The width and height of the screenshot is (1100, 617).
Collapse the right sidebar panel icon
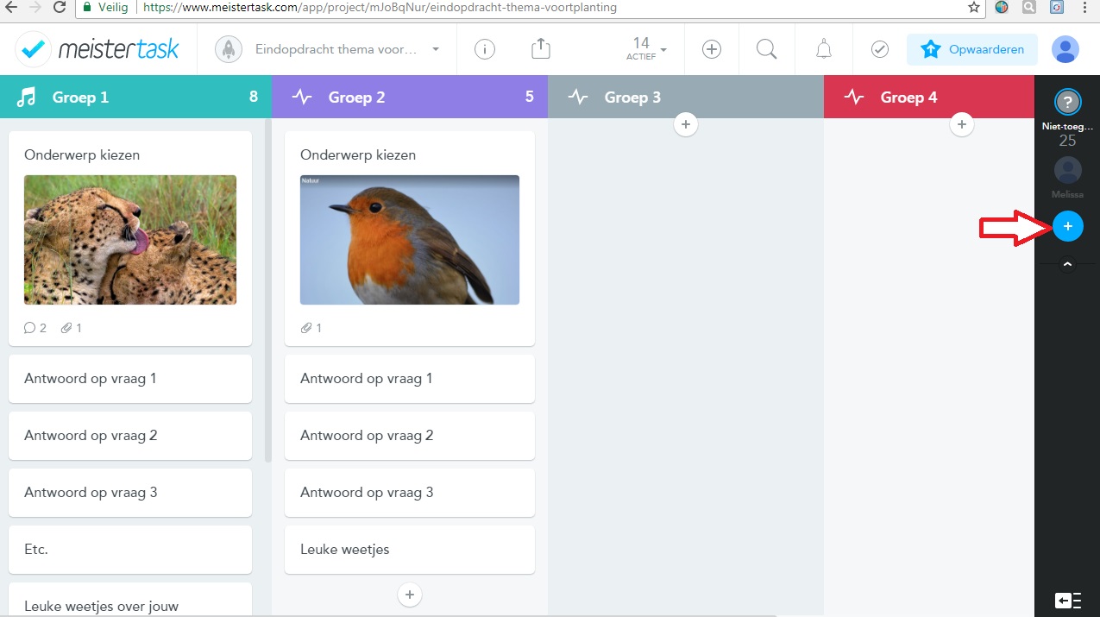click(1067, 601)
